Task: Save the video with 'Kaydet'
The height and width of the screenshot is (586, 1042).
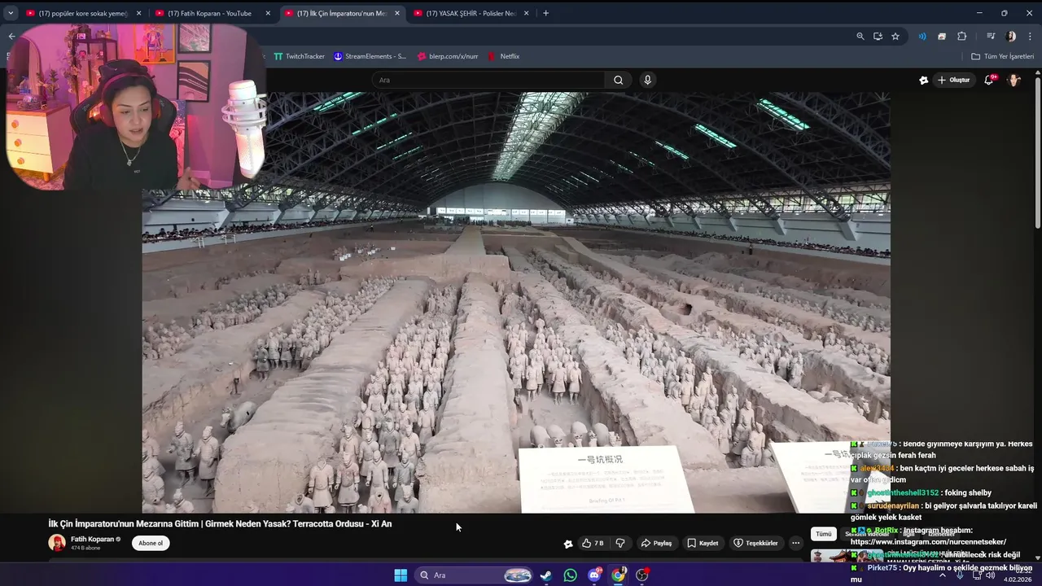Action: click(703, 543)
